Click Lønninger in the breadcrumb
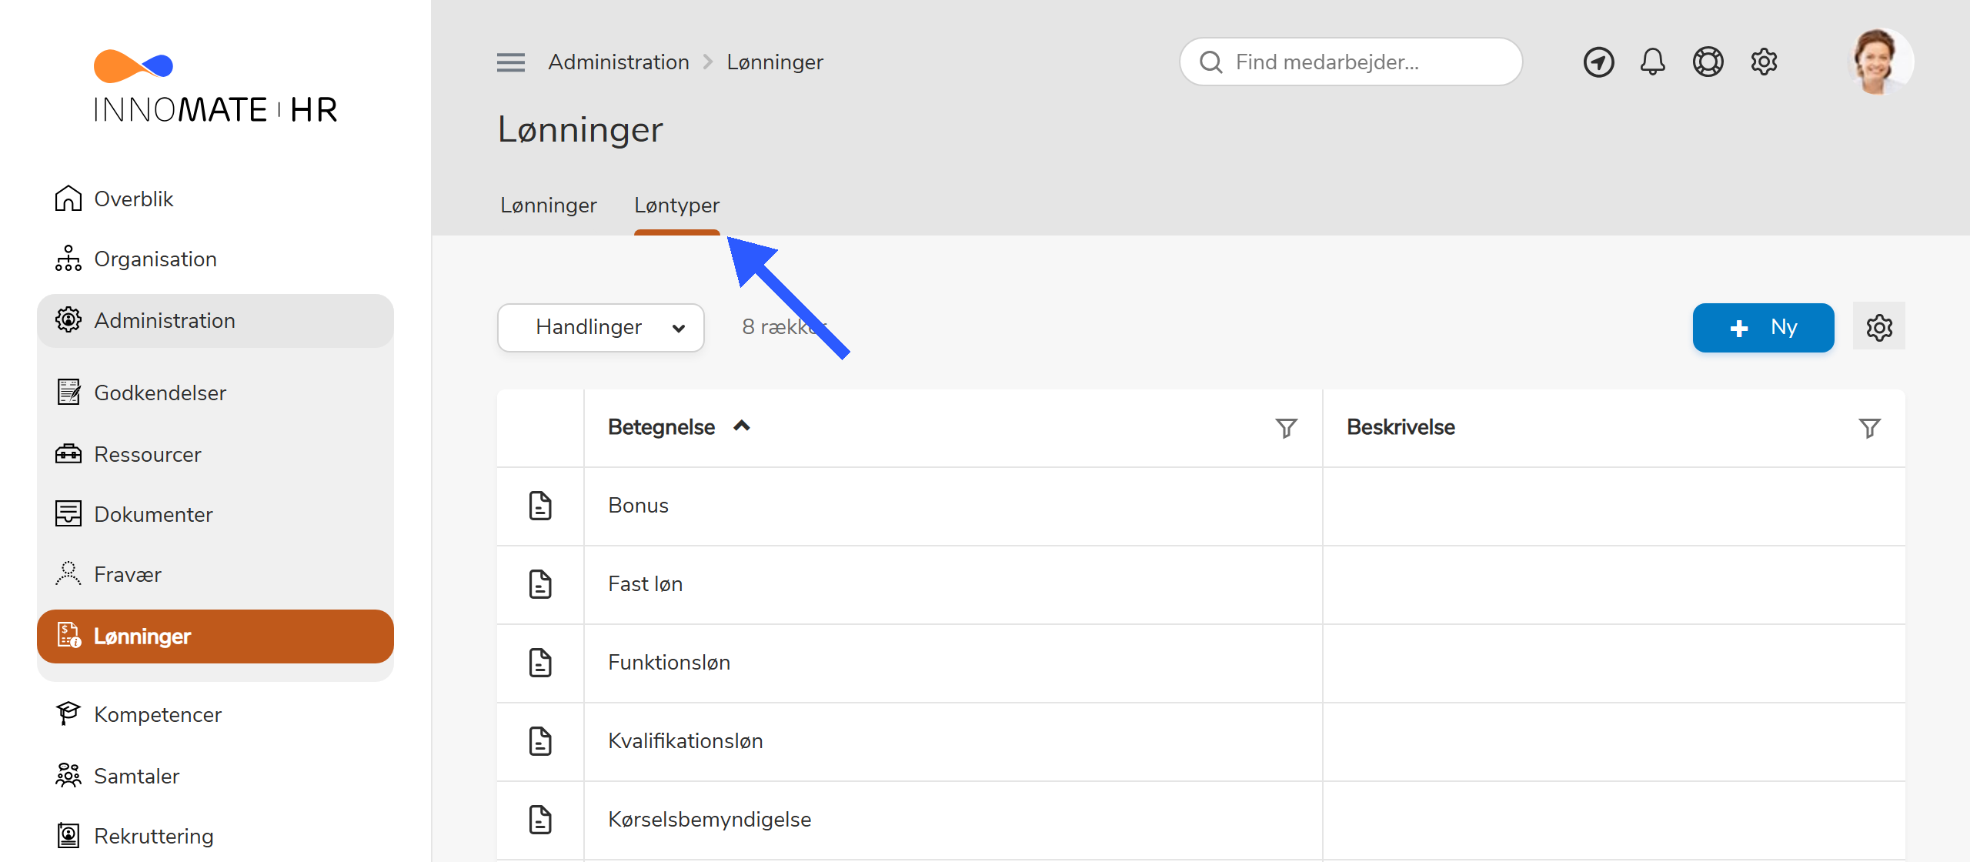 [x=775, y=62]
